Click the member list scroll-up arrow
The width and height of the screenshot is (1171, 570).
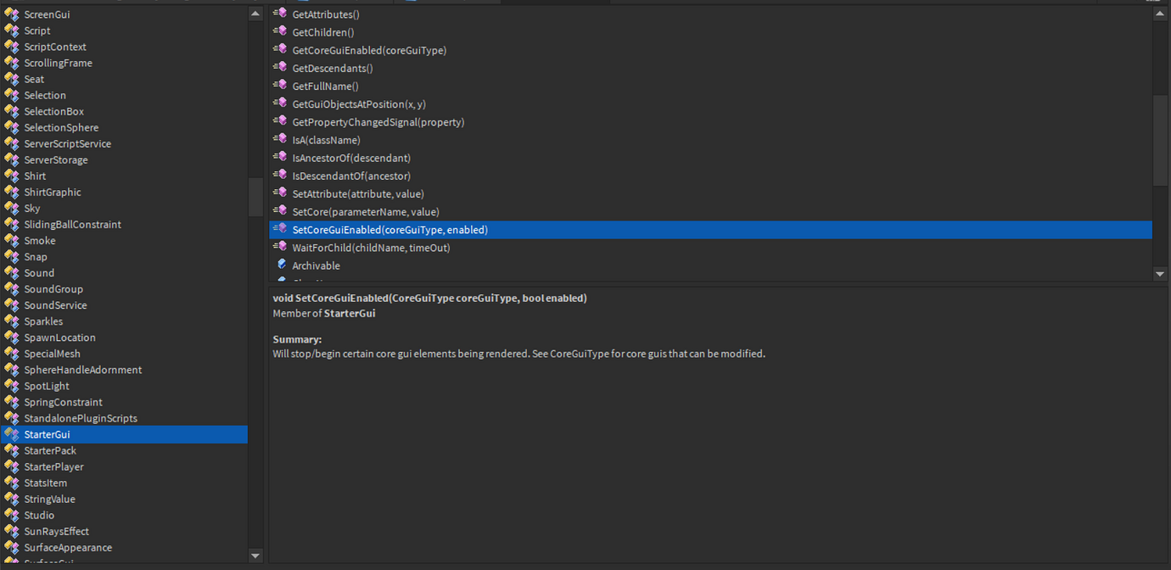[x=1159, y=13]
